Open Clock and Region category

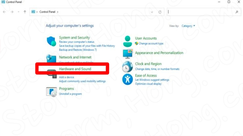click(148, 64)
